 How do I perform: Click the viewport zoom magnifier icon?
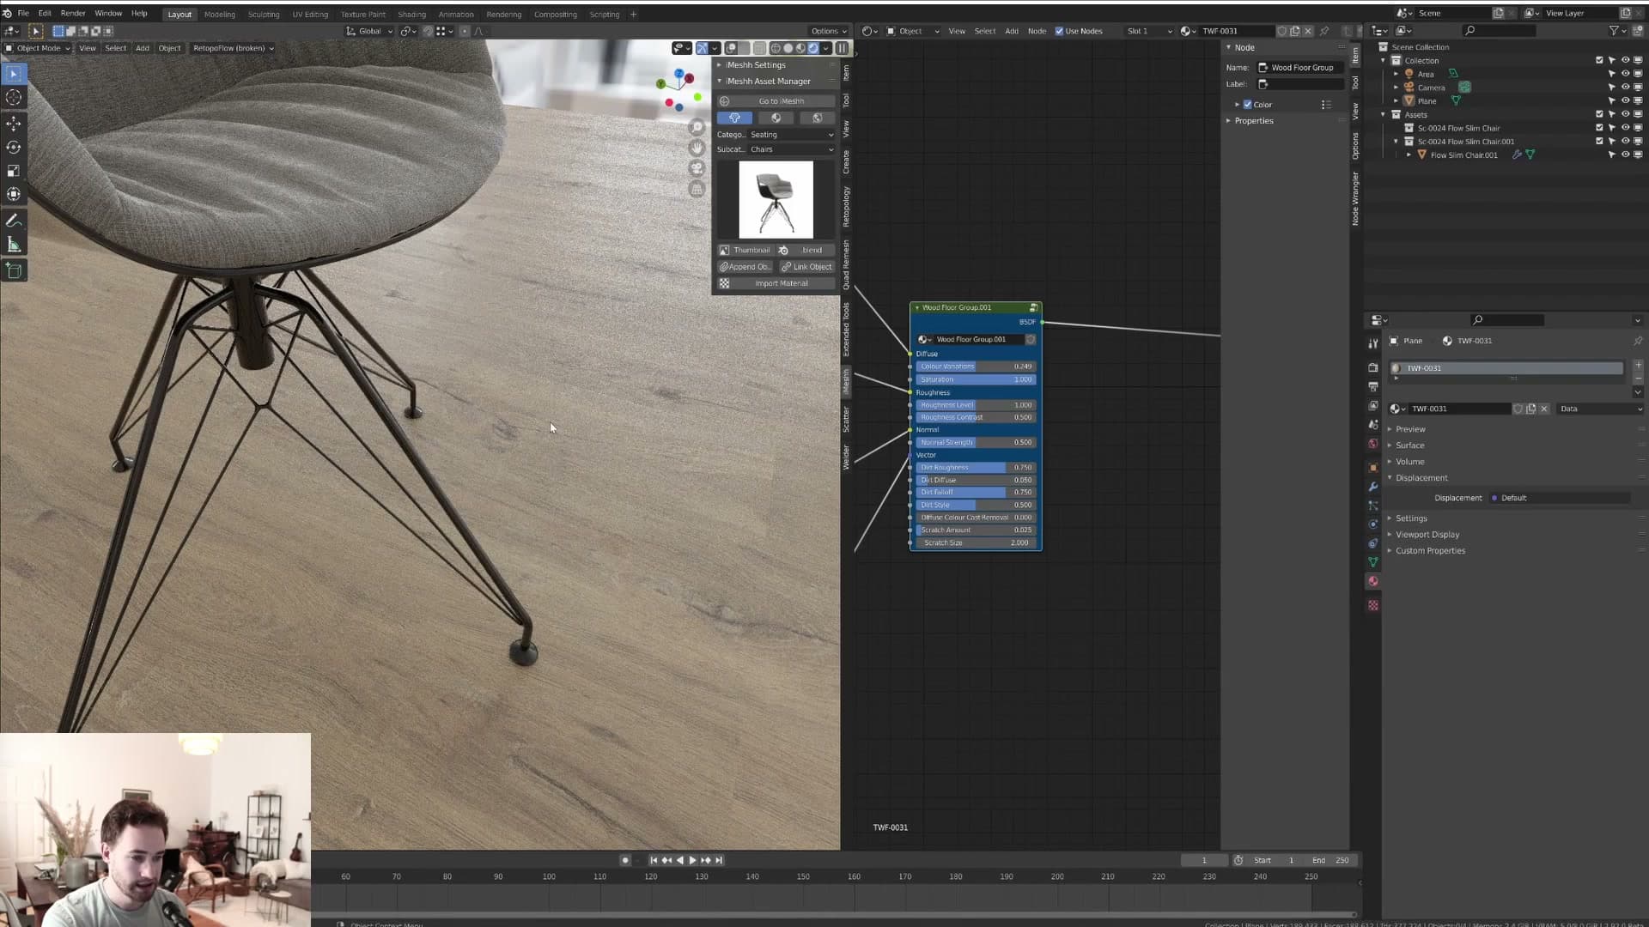coord(697,128)
